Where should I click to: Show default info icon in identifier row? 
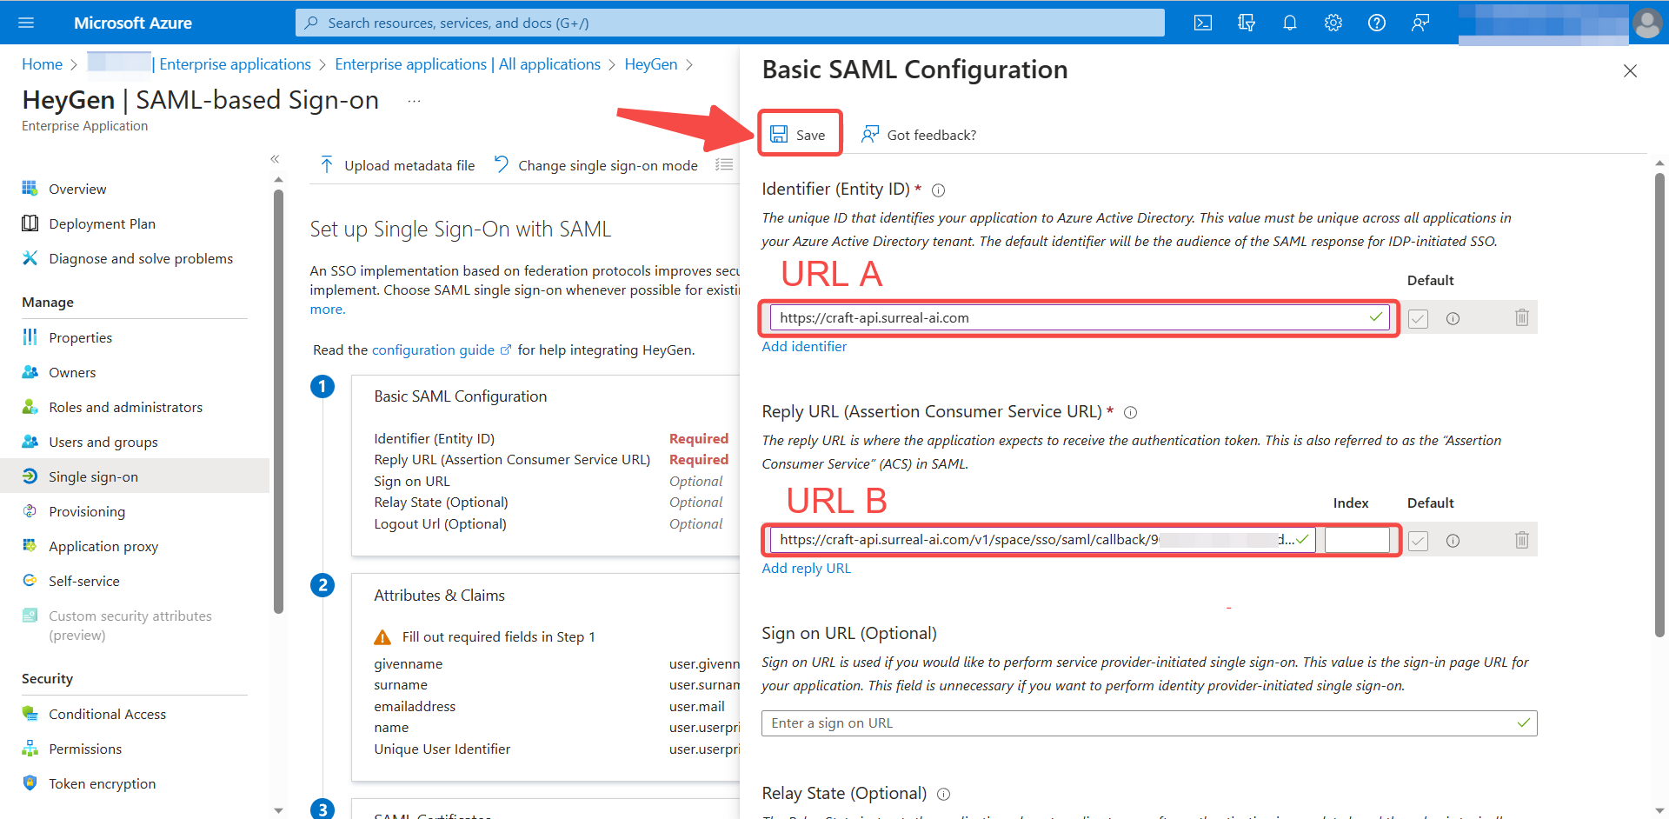click(x=1453, y=319)
